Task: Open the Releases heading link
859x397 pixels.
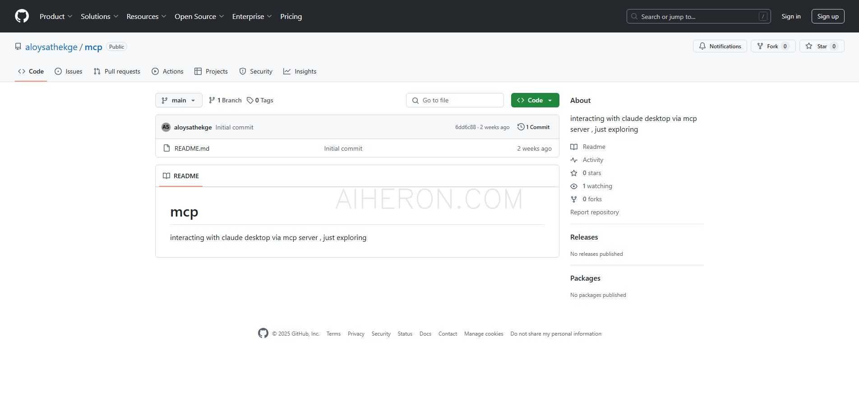Action: [584, 237]
